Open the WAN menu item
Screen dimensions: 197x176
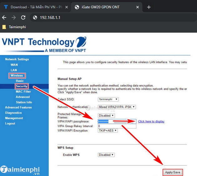click(14, 65)
